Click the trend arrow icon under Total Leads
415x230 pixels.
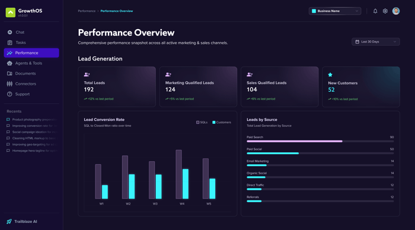click(85, 99)
